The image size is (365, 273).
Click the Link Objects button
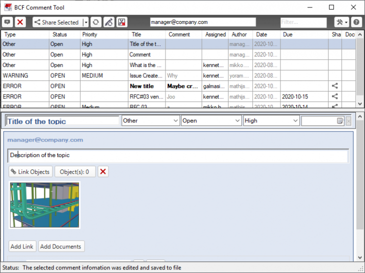coord(30,171)
